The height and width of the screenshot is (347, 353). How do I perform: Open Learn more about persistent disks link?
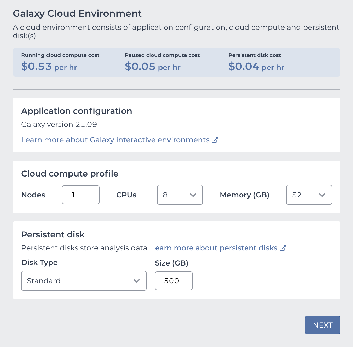pyautogui.click(x=218, y=248)
